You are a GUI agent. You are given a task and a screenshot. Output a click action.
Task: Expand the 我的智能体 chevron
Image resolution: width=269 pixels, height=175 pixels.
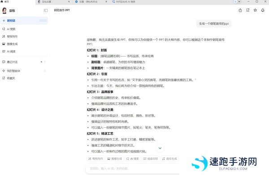pyautogui.click(x=45, y=71)
